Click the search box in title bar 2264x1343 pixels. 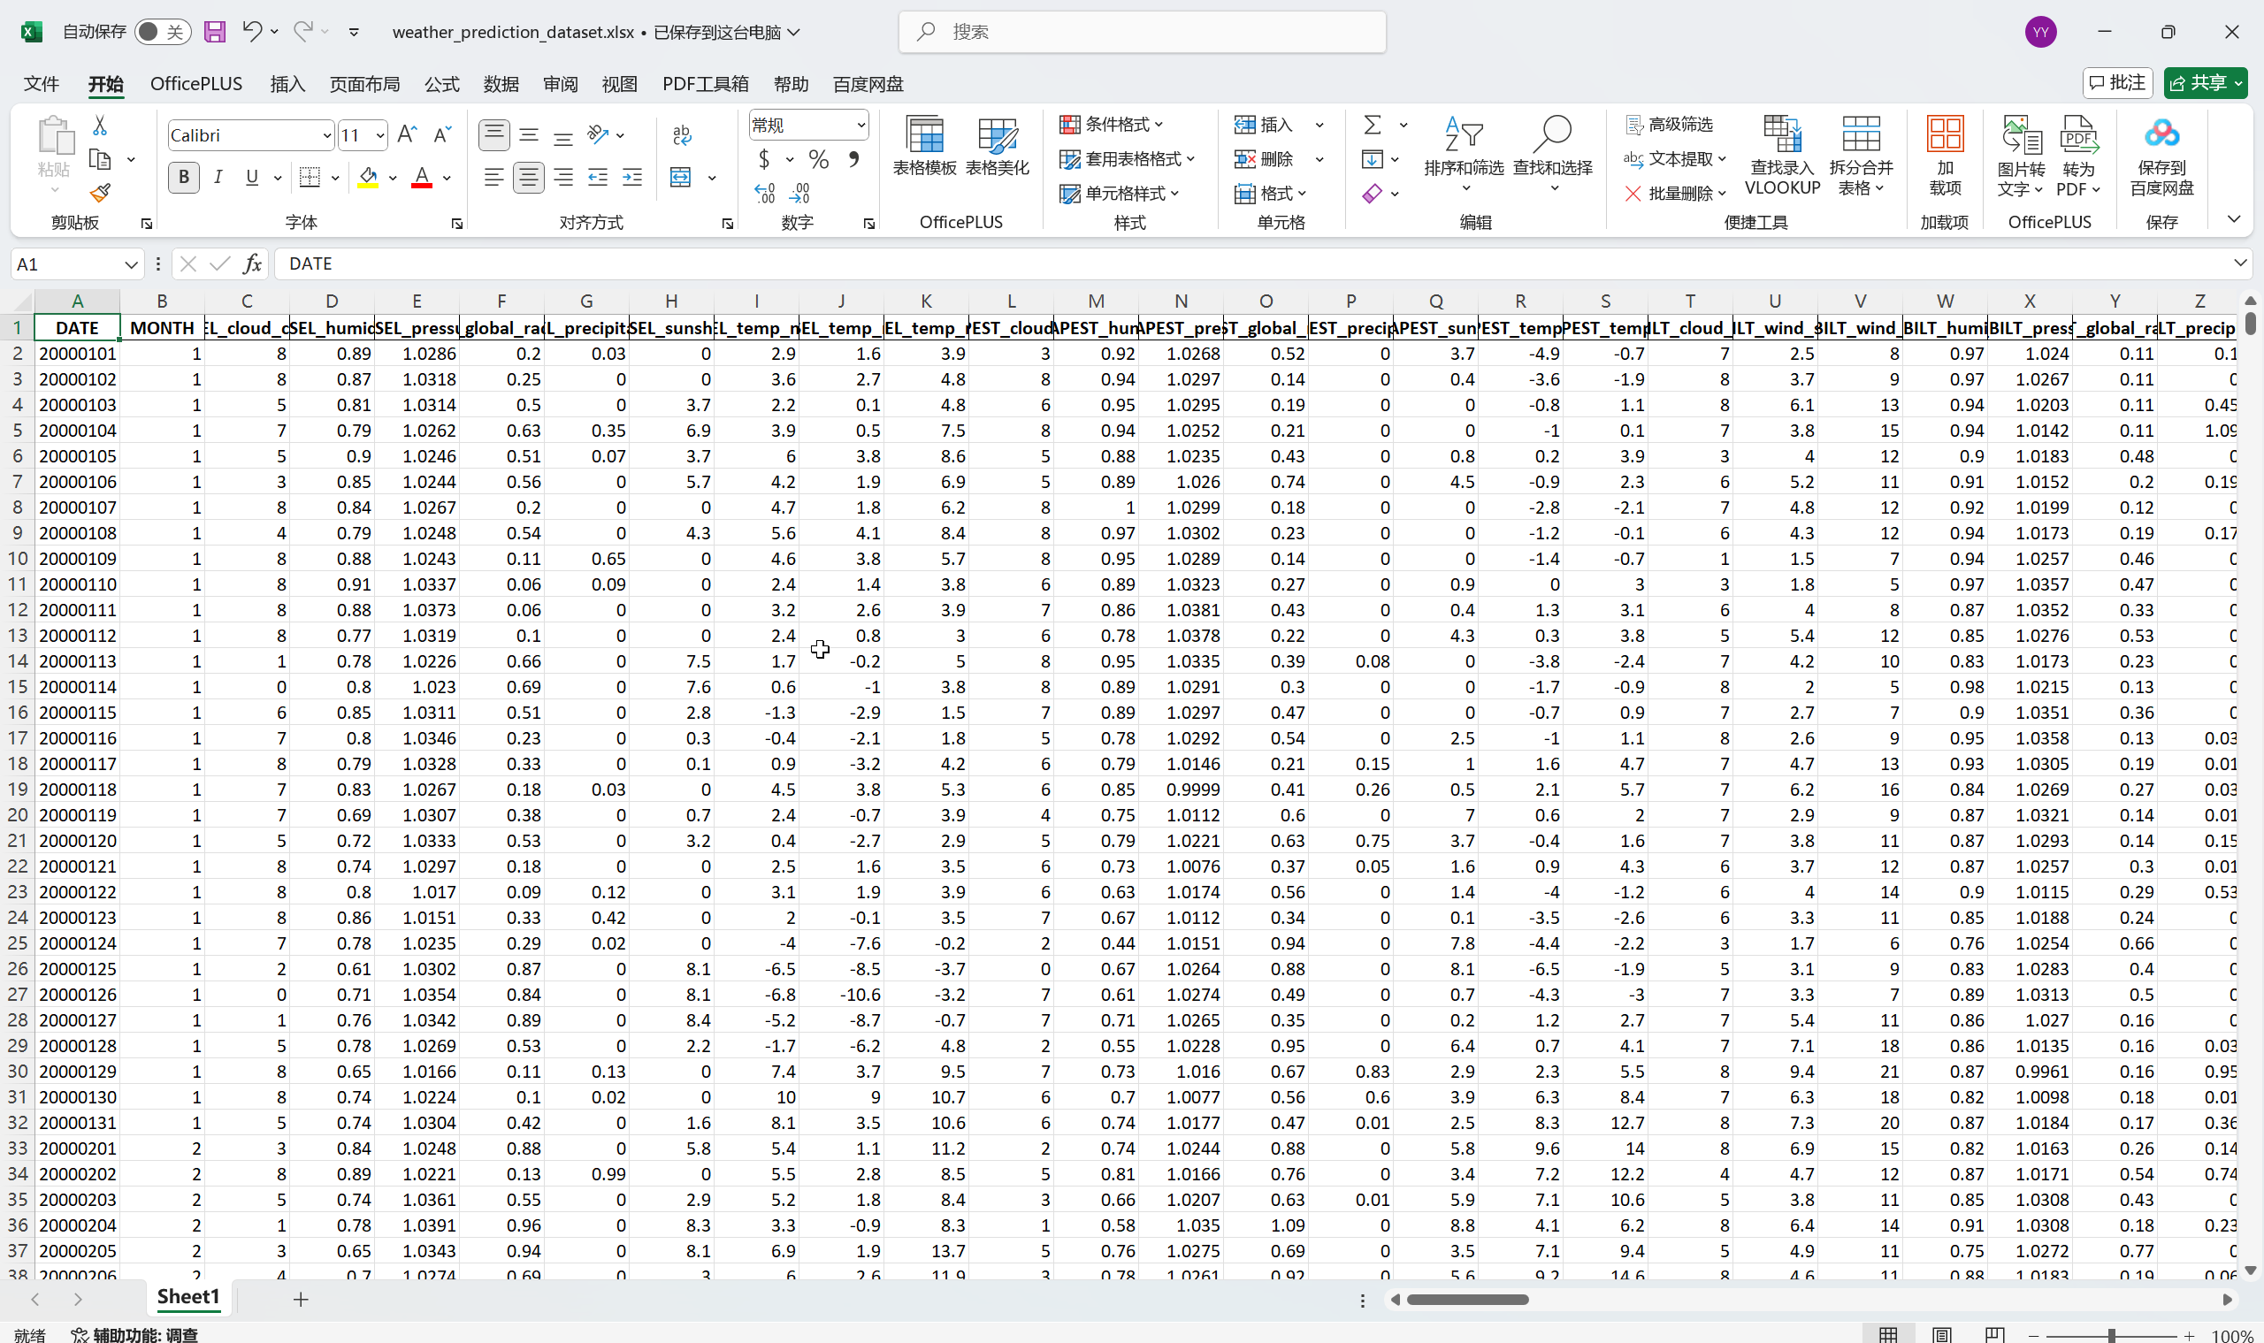[1141, 32]
